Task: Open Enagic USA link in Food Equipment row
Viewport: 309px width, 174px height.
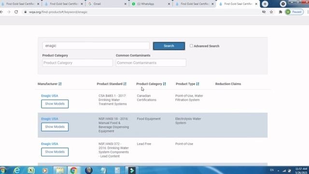Action: click(50, 119)
